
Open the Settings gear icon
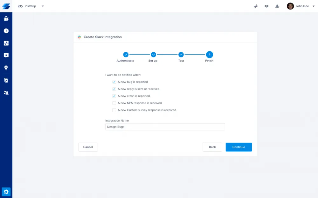coord(6,192)
